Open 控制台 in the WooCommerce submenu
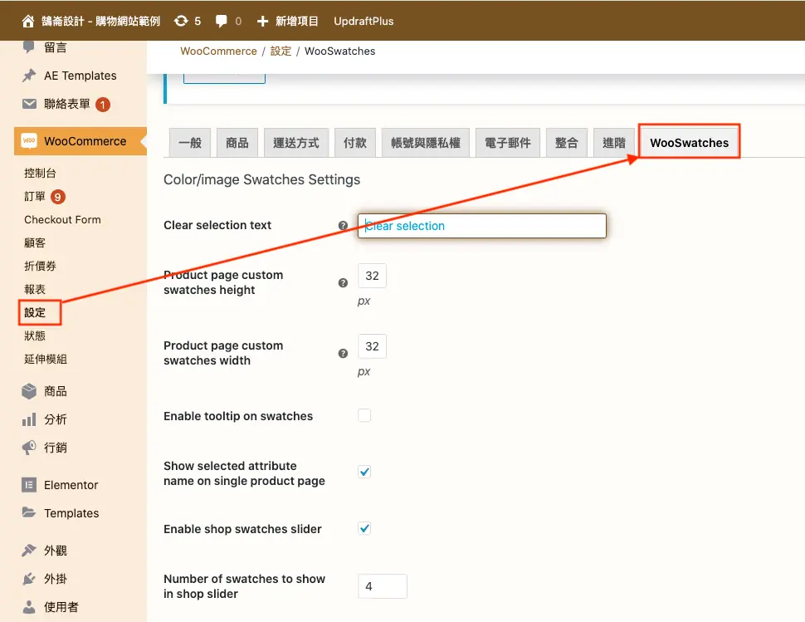 click(x=40, y=173)
